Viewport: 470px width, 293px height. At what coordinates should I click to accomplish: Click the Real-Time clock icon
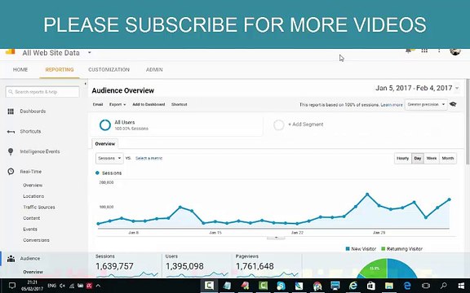[11, 171]
